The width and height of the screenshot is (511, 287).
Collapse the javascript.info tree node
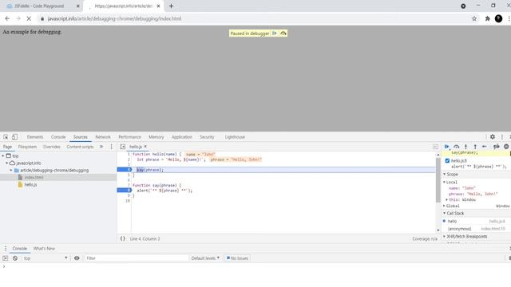[7, 163]
